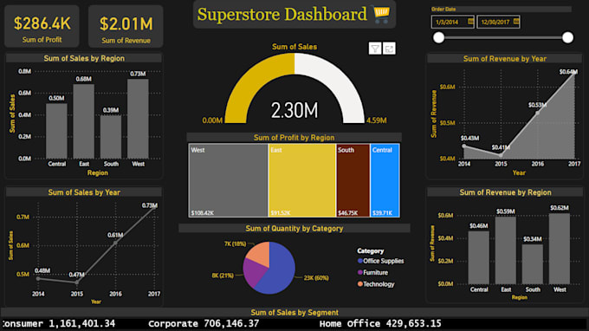Select the West bar in Revenue by Region

[x=560, y=249]
